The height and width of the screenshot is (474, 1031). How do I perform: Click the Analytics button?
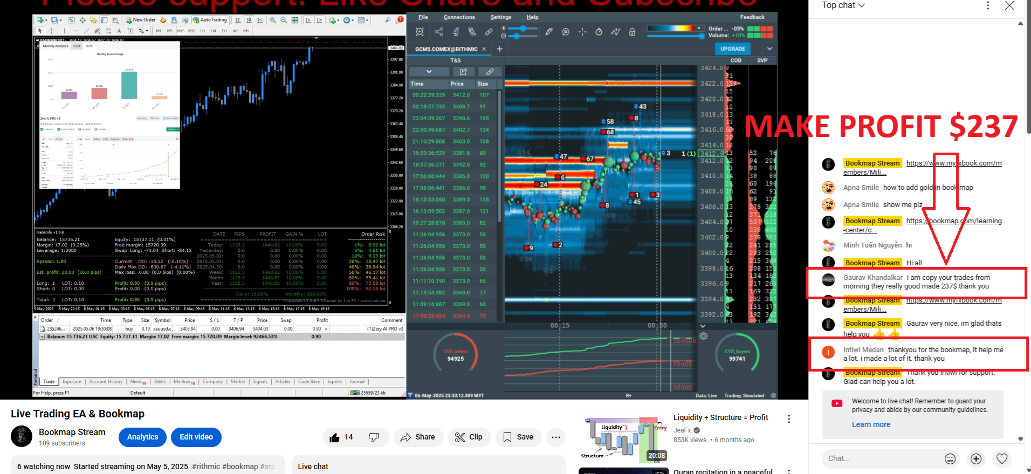click(142, 437)
